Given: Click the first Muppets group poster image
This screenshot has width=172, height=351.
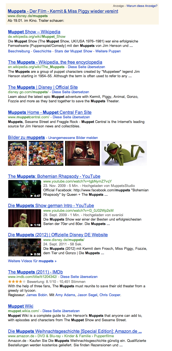Looking at the screenshot, I should pos(18,153).
